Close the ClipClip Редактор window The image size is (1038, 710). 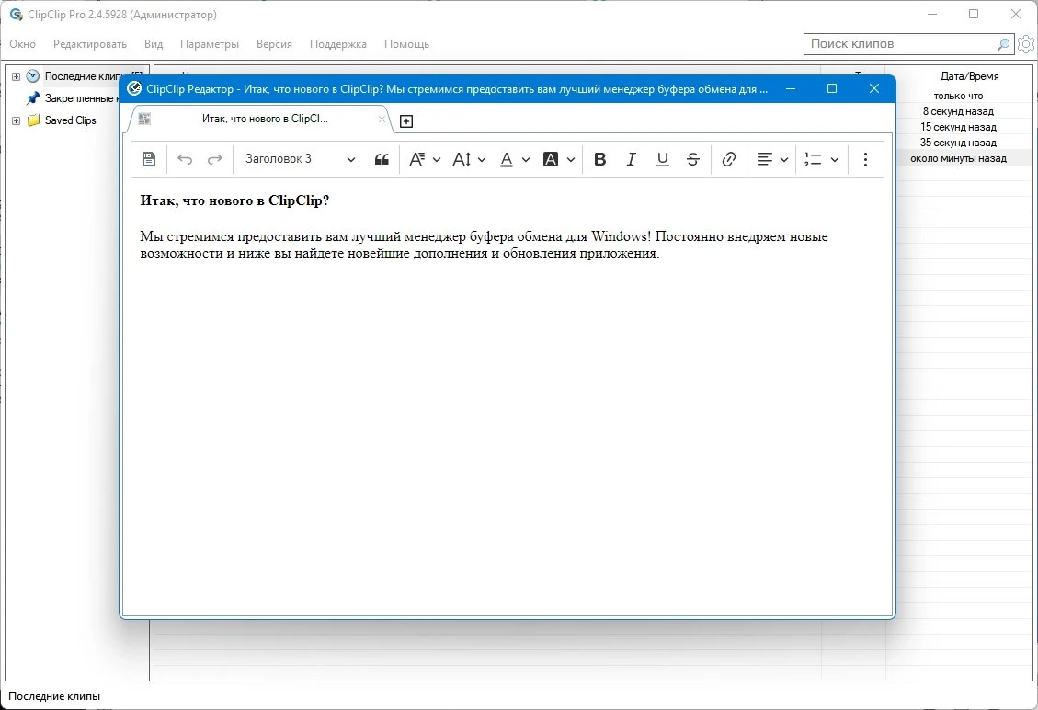873,88
